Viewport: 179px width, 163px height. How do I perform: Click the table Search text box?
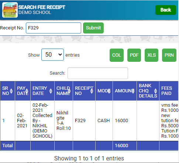click(98, 73)
